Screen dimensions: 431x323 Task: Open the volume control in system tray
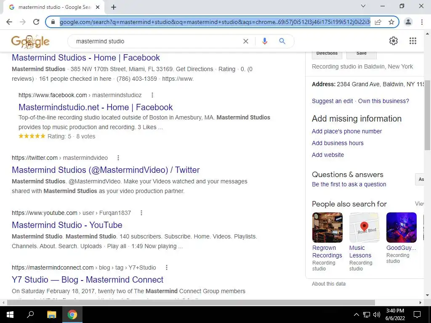point(377,315)
